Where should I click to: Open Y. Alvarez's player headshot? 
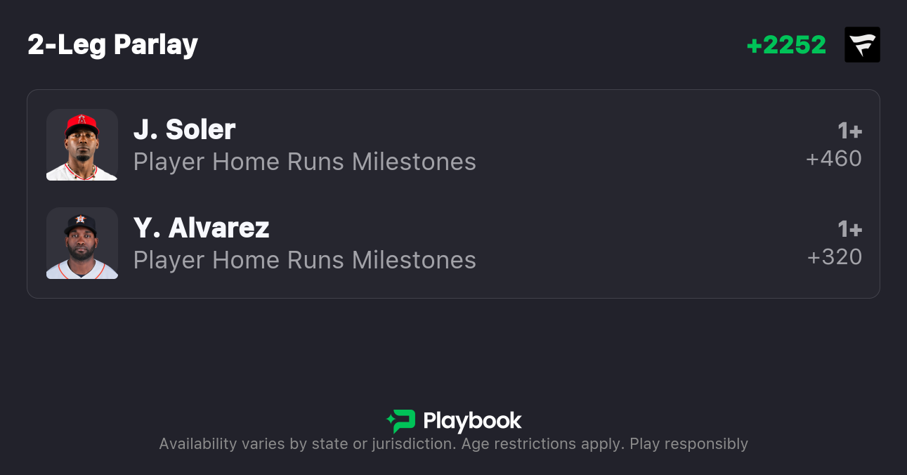click(81, 243)
